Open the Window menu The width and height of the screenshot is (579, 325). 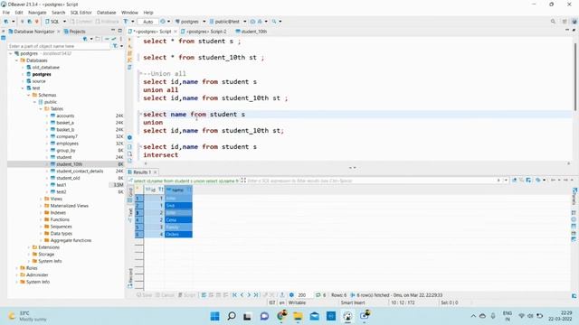click(129, 13)
